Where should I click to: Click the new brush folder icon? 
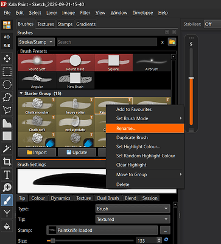pos(172,42)
